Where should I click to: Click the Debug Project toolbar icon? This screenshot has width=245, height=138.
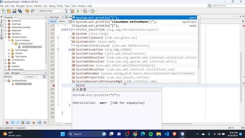[x=85, y=11]
